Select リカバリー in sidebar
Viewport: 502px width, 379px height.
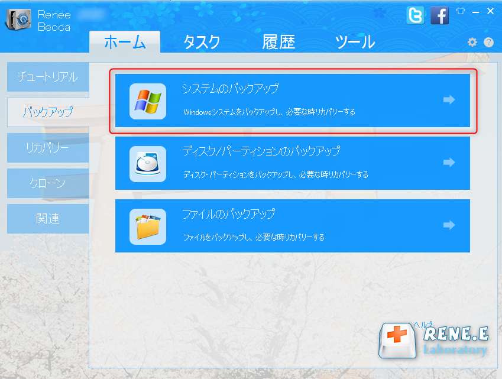[x=48, y=148]
